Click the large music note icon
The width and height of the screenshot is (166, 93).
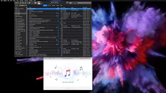pyautogui.click(x=67, y=73)
